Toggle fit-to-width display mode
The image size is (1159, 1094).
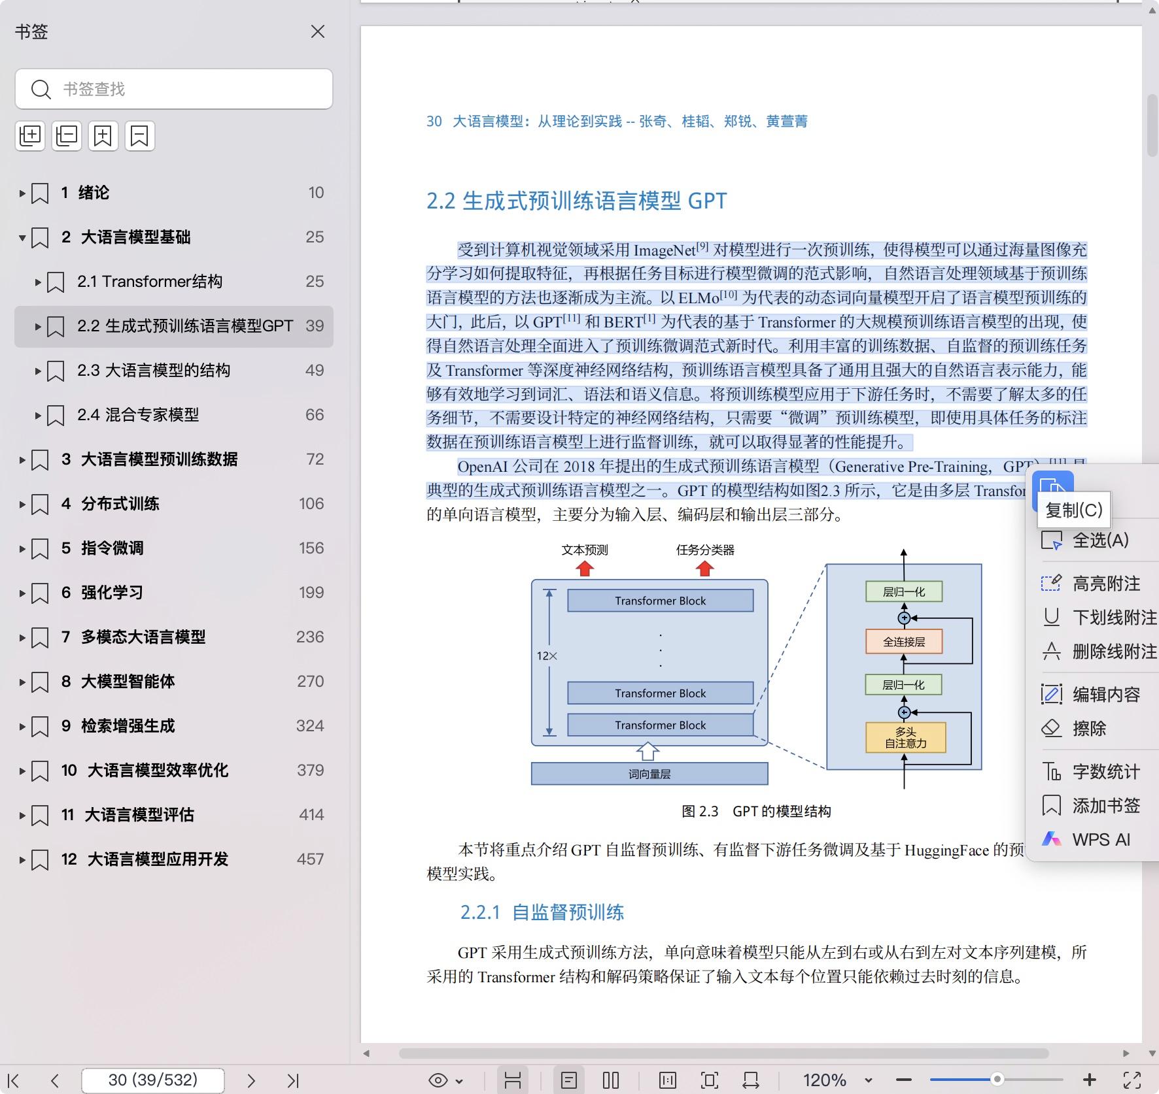pos(513,1080)
